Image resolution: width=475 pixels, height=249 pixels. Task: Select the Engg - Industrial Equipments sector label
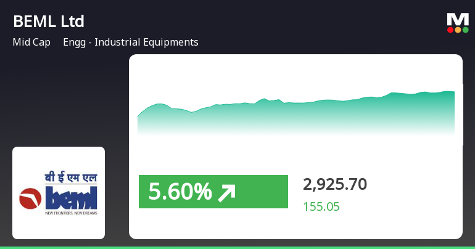(x=131, y=42)
